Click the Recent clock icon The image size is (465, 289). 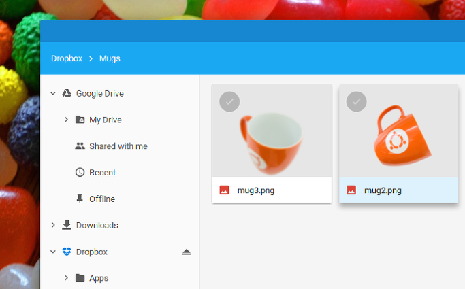point(80,172)
